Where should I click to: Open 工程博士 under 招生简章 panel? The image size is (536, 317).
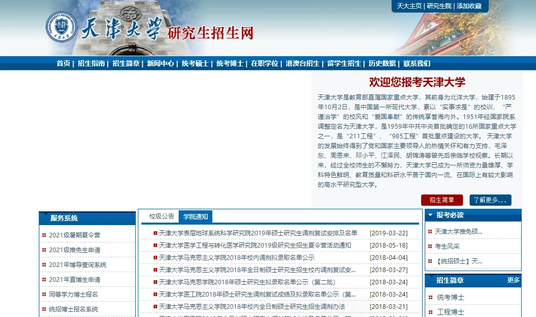pos(451,312)
